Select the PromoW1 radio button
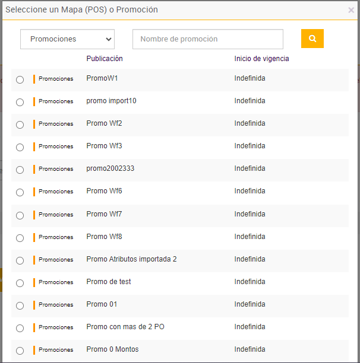 coord(20,79)
